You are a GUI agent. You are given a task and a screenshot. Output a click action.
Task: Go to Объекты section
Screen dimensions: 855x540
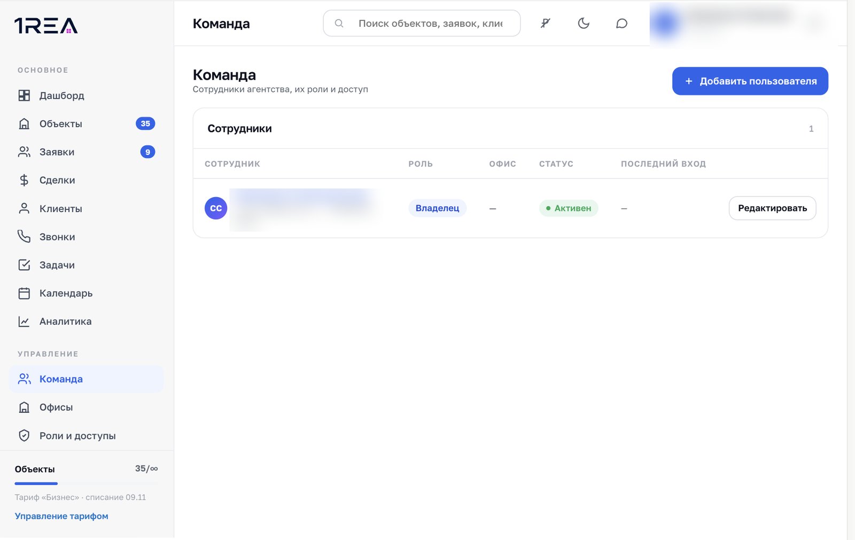pyautogui.click(x=86, y=124)
